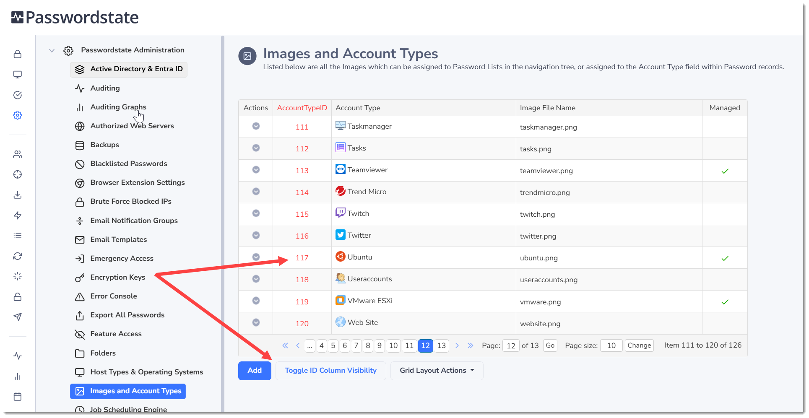
Task: Click the Ubuntu logo icon in the grid
Action: coord(341,257)
